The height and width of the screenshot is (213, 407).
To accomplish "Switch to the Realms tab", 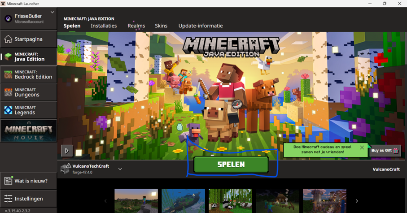I will (x=136, y=26).
